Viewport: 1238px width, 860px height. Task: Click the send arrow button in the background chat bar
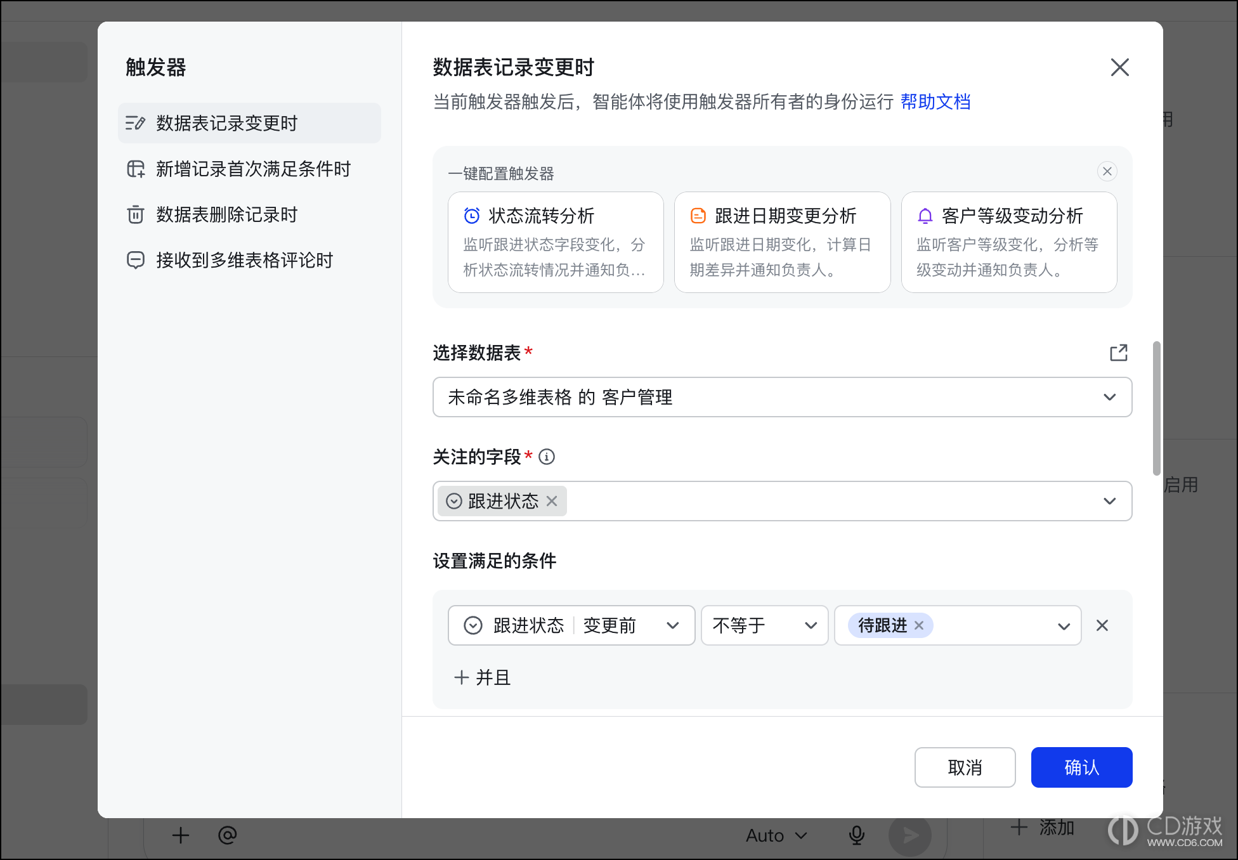coord(910,835)
